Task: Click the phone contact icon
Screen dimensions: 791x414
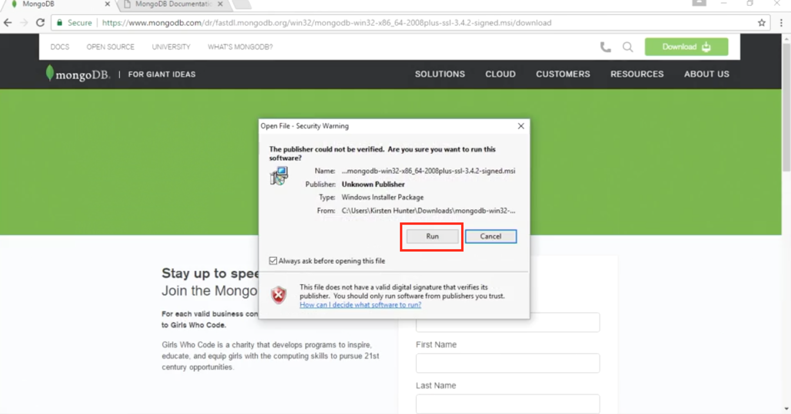Action: coord(605,47)
